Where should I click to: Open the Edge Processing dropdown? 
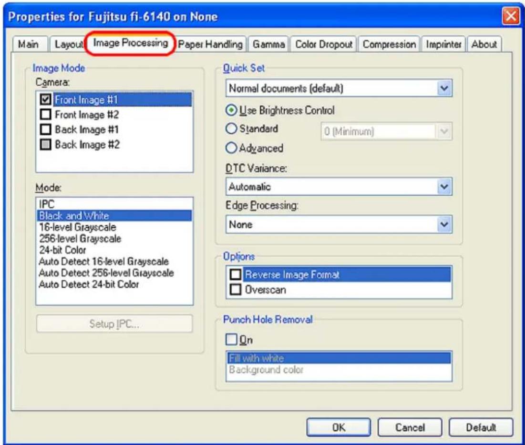(339, 224)
